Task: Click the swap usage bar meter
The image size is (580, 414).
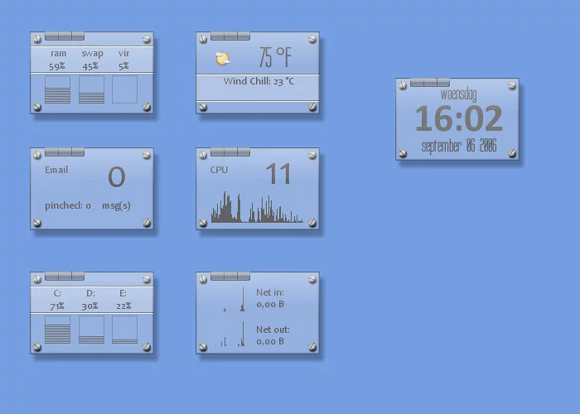Action: (91, 89)
